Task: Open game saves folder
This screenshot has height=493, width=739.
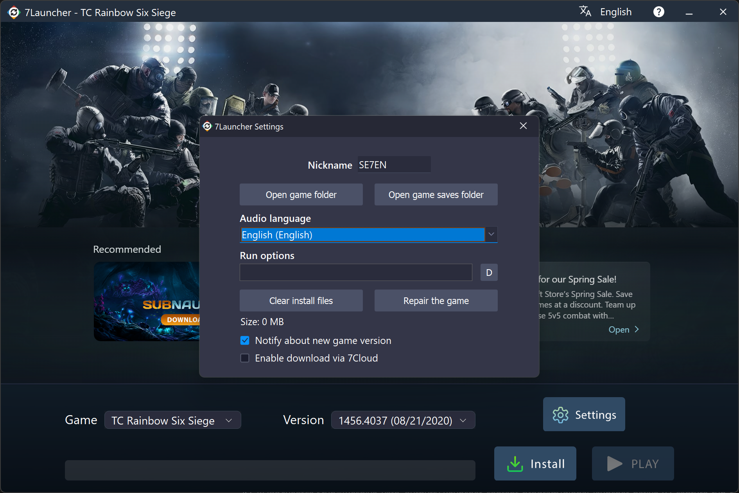Action: (436, 194)
